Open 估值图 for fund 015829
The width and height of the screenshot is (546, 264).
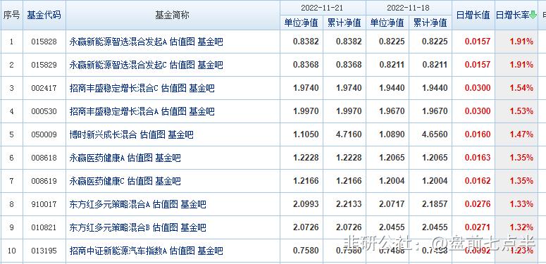(x=182, y=65)
